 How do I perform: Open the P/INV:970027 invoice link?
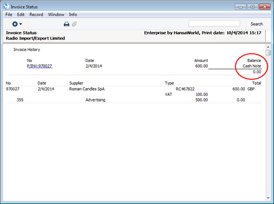[x=40, y=66]
